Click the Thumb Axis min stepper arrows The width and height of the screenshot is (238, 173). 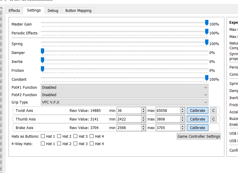tap(144, 119)
